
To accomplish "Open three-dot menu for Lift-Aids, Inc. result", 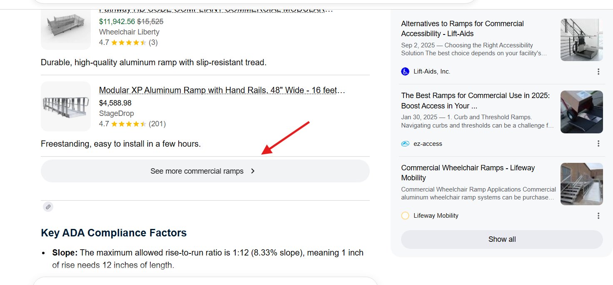I will [598, 71].
